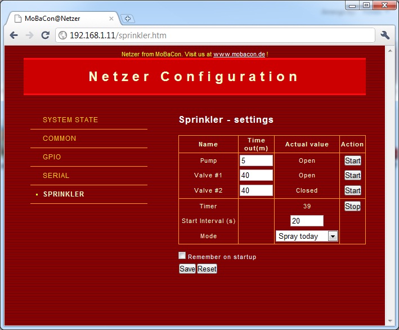Start Valve #2 with its button

(352, 191)
